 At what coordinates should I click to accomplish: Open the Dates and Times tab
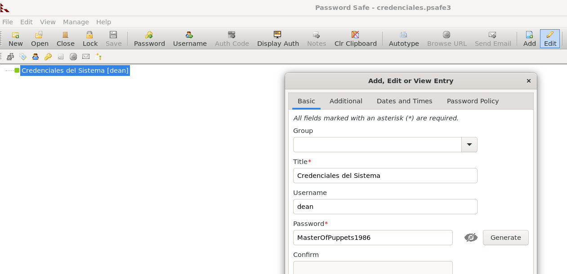[404, 101]
